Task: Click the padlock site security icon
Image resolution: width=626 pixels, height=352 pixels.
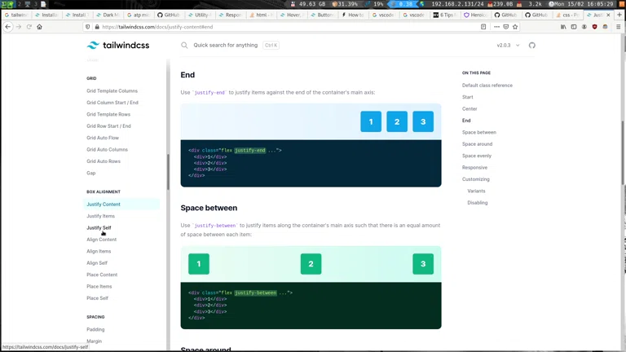Action: tap(97, 27)
